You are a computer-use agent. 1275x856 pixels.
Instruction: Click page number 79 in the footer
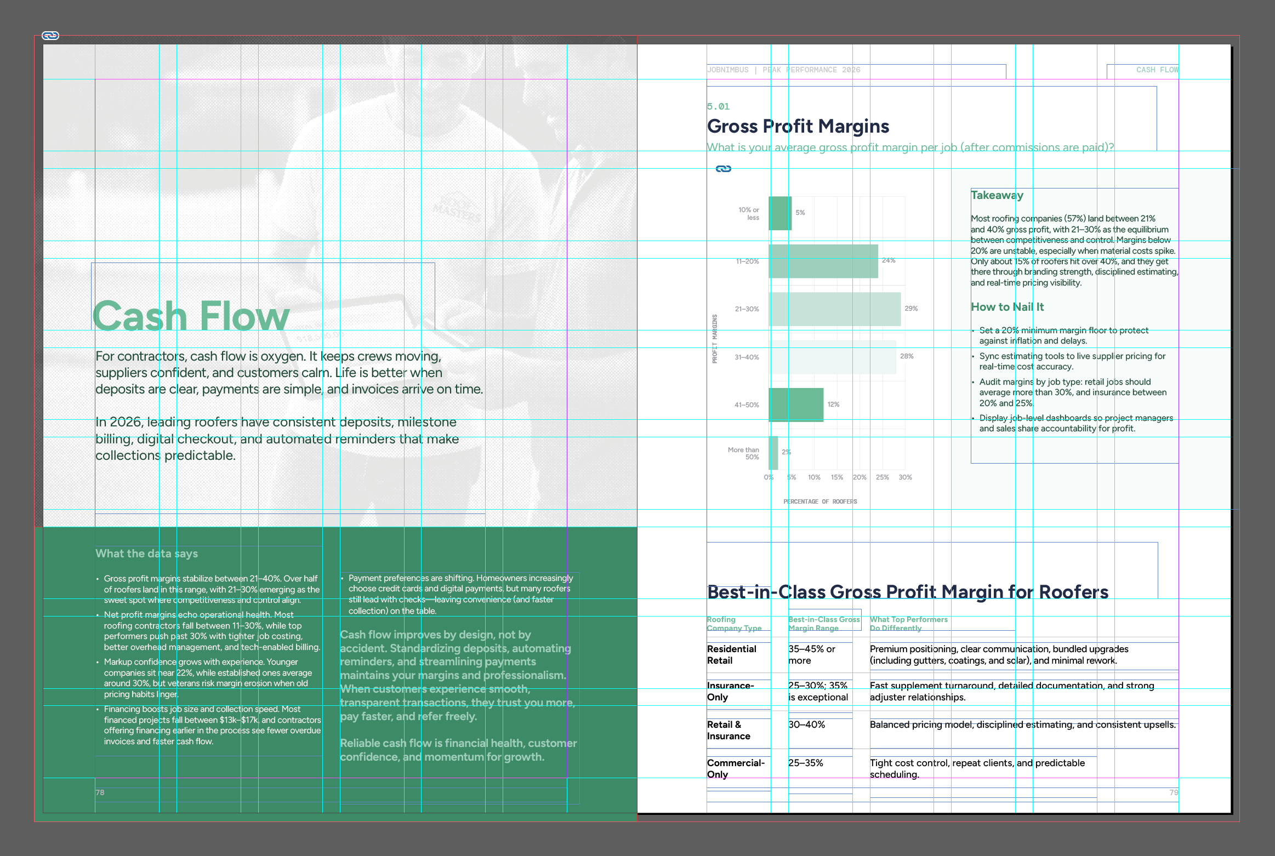tap(1173, 792)
